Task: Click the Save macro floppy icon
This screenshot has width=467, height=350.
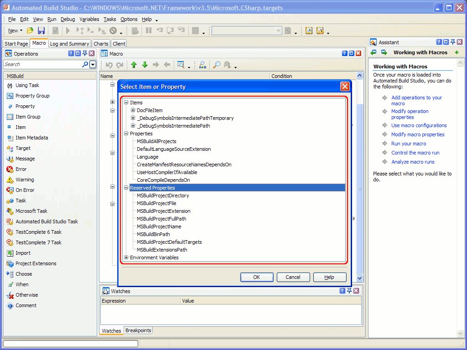Action: pos(41,31)
